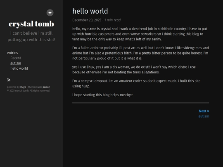Open the autism entry in sidebar
Viewport: 223px width, 167px height.
point(16,63)
